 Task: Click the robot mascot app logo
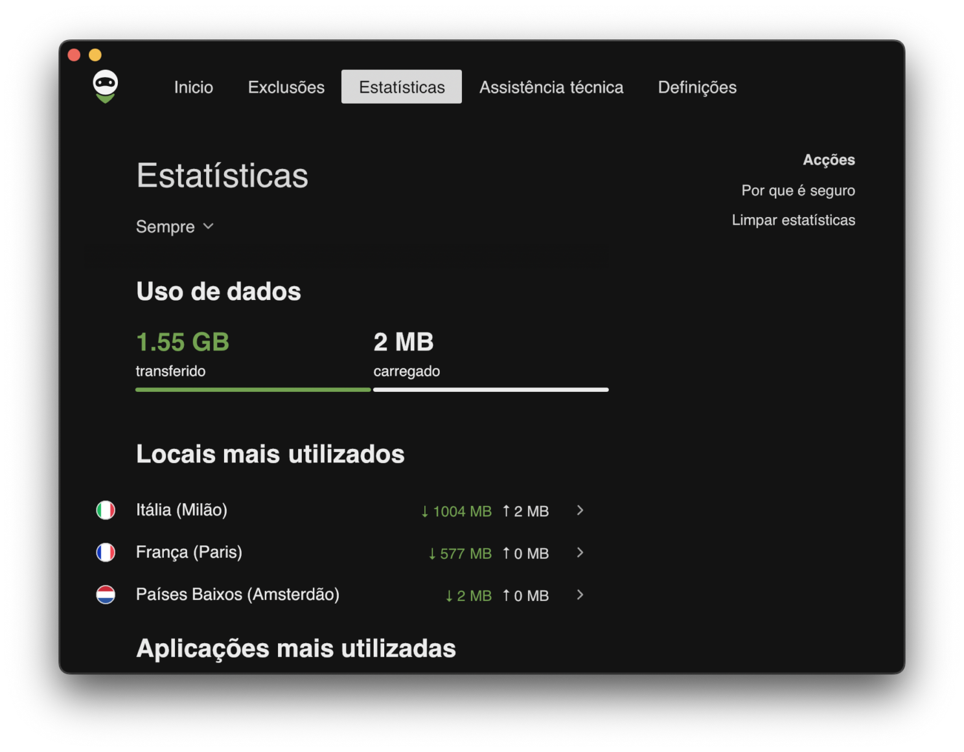(x=105, y=86)
